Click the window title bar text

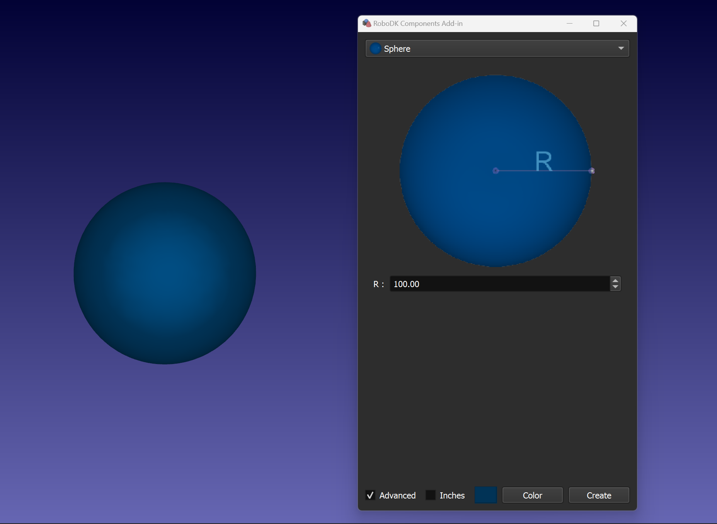(x=417, y=23)
